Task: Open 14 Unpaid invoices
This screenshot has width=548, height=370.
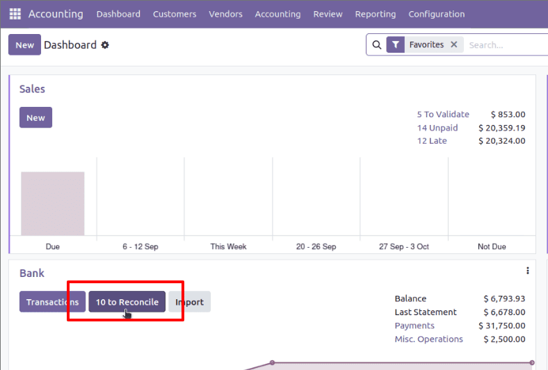Action: tap(437, 128)
